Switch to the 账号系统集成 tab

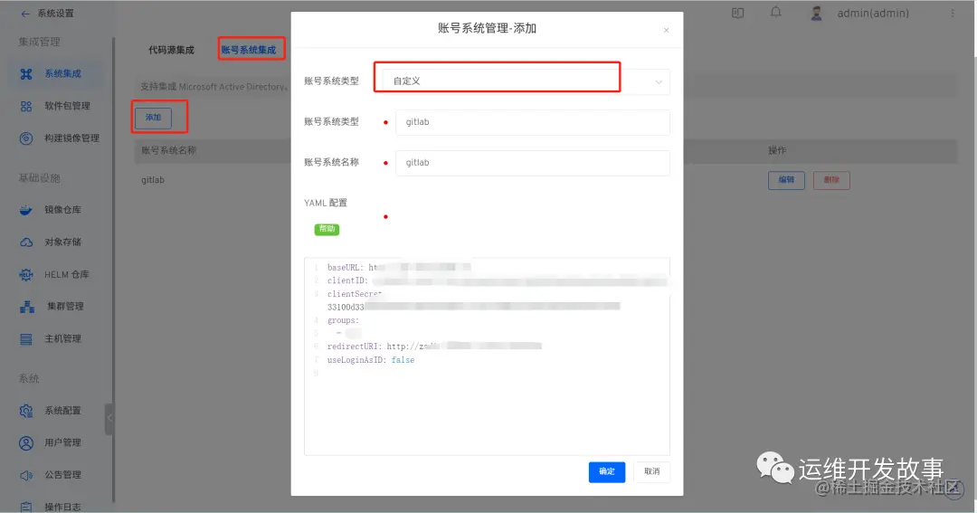248,50
